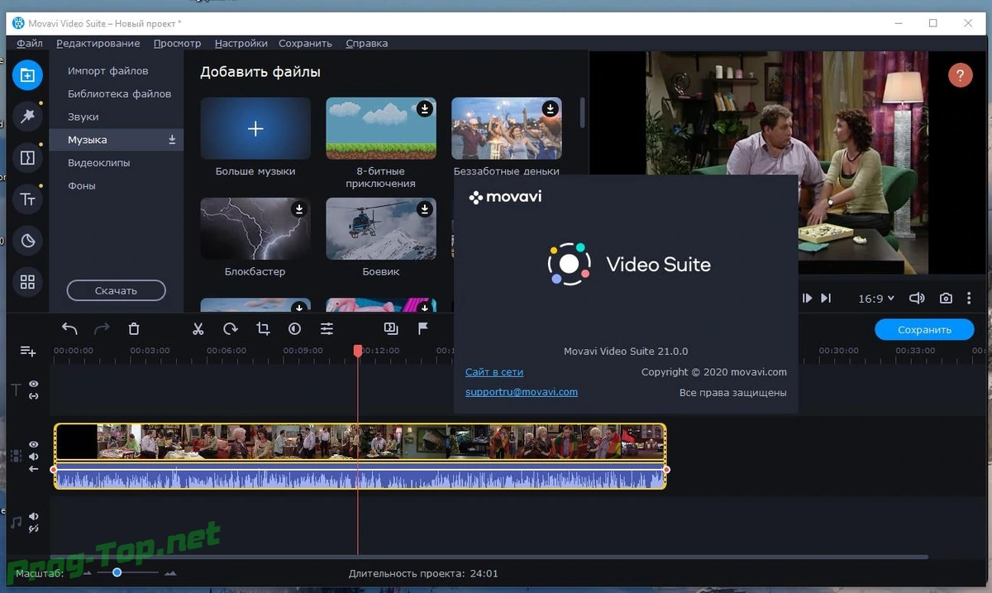
Task: Click the blue Сохранить export button
Action: pyautogui.click(x=924, y=329)
